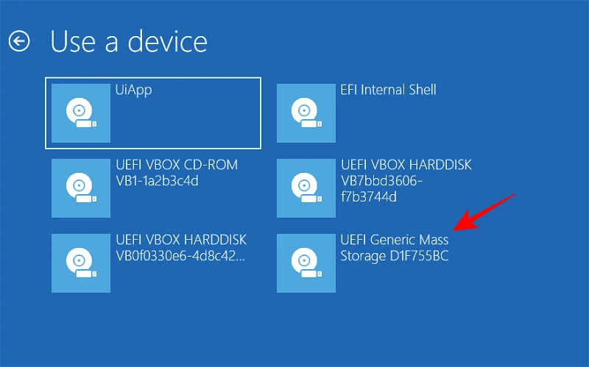Select the UiApp text label
Viewport: 589px width, 367px height.
134,90
